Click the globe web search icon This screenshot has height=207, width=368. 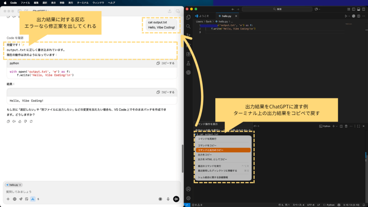[x=15, y=199]
